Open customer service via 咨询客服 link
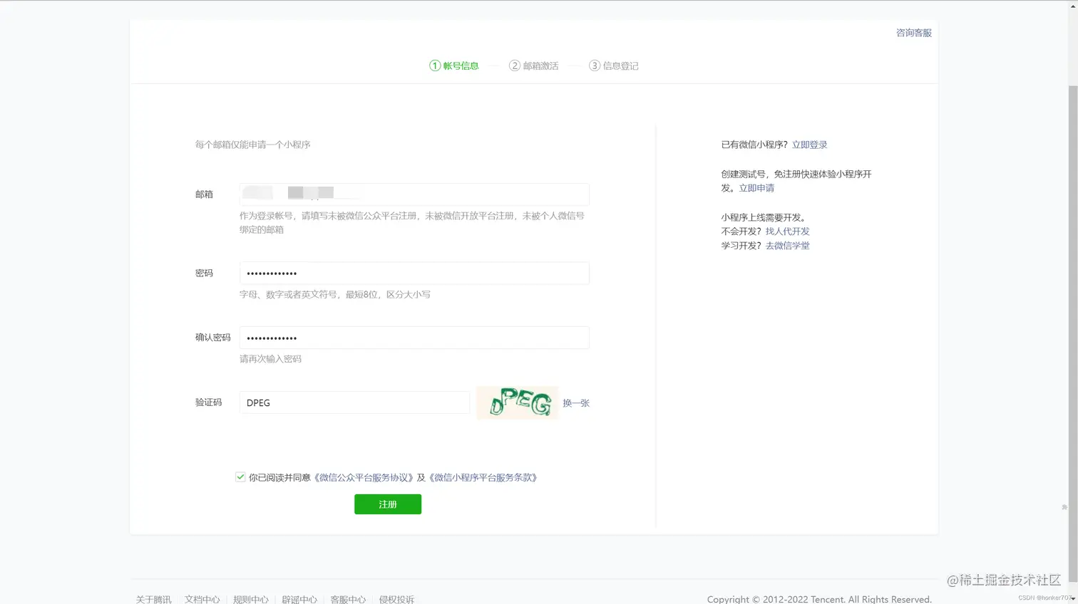This screenshot has height=604, width=1078. pyautogui.click(x=913, y=32)
